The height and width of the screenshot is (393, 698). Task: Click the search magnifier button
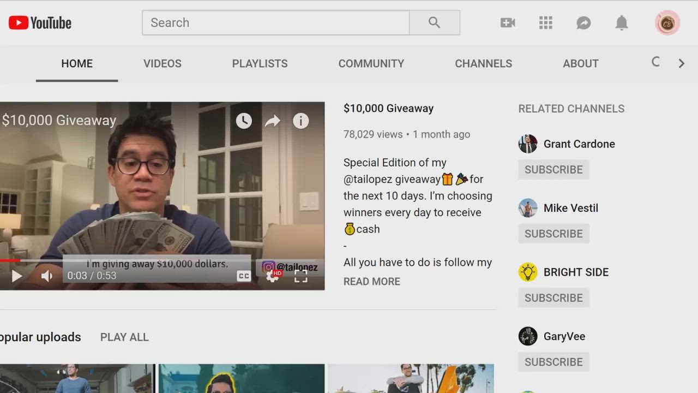pos(434,22)
